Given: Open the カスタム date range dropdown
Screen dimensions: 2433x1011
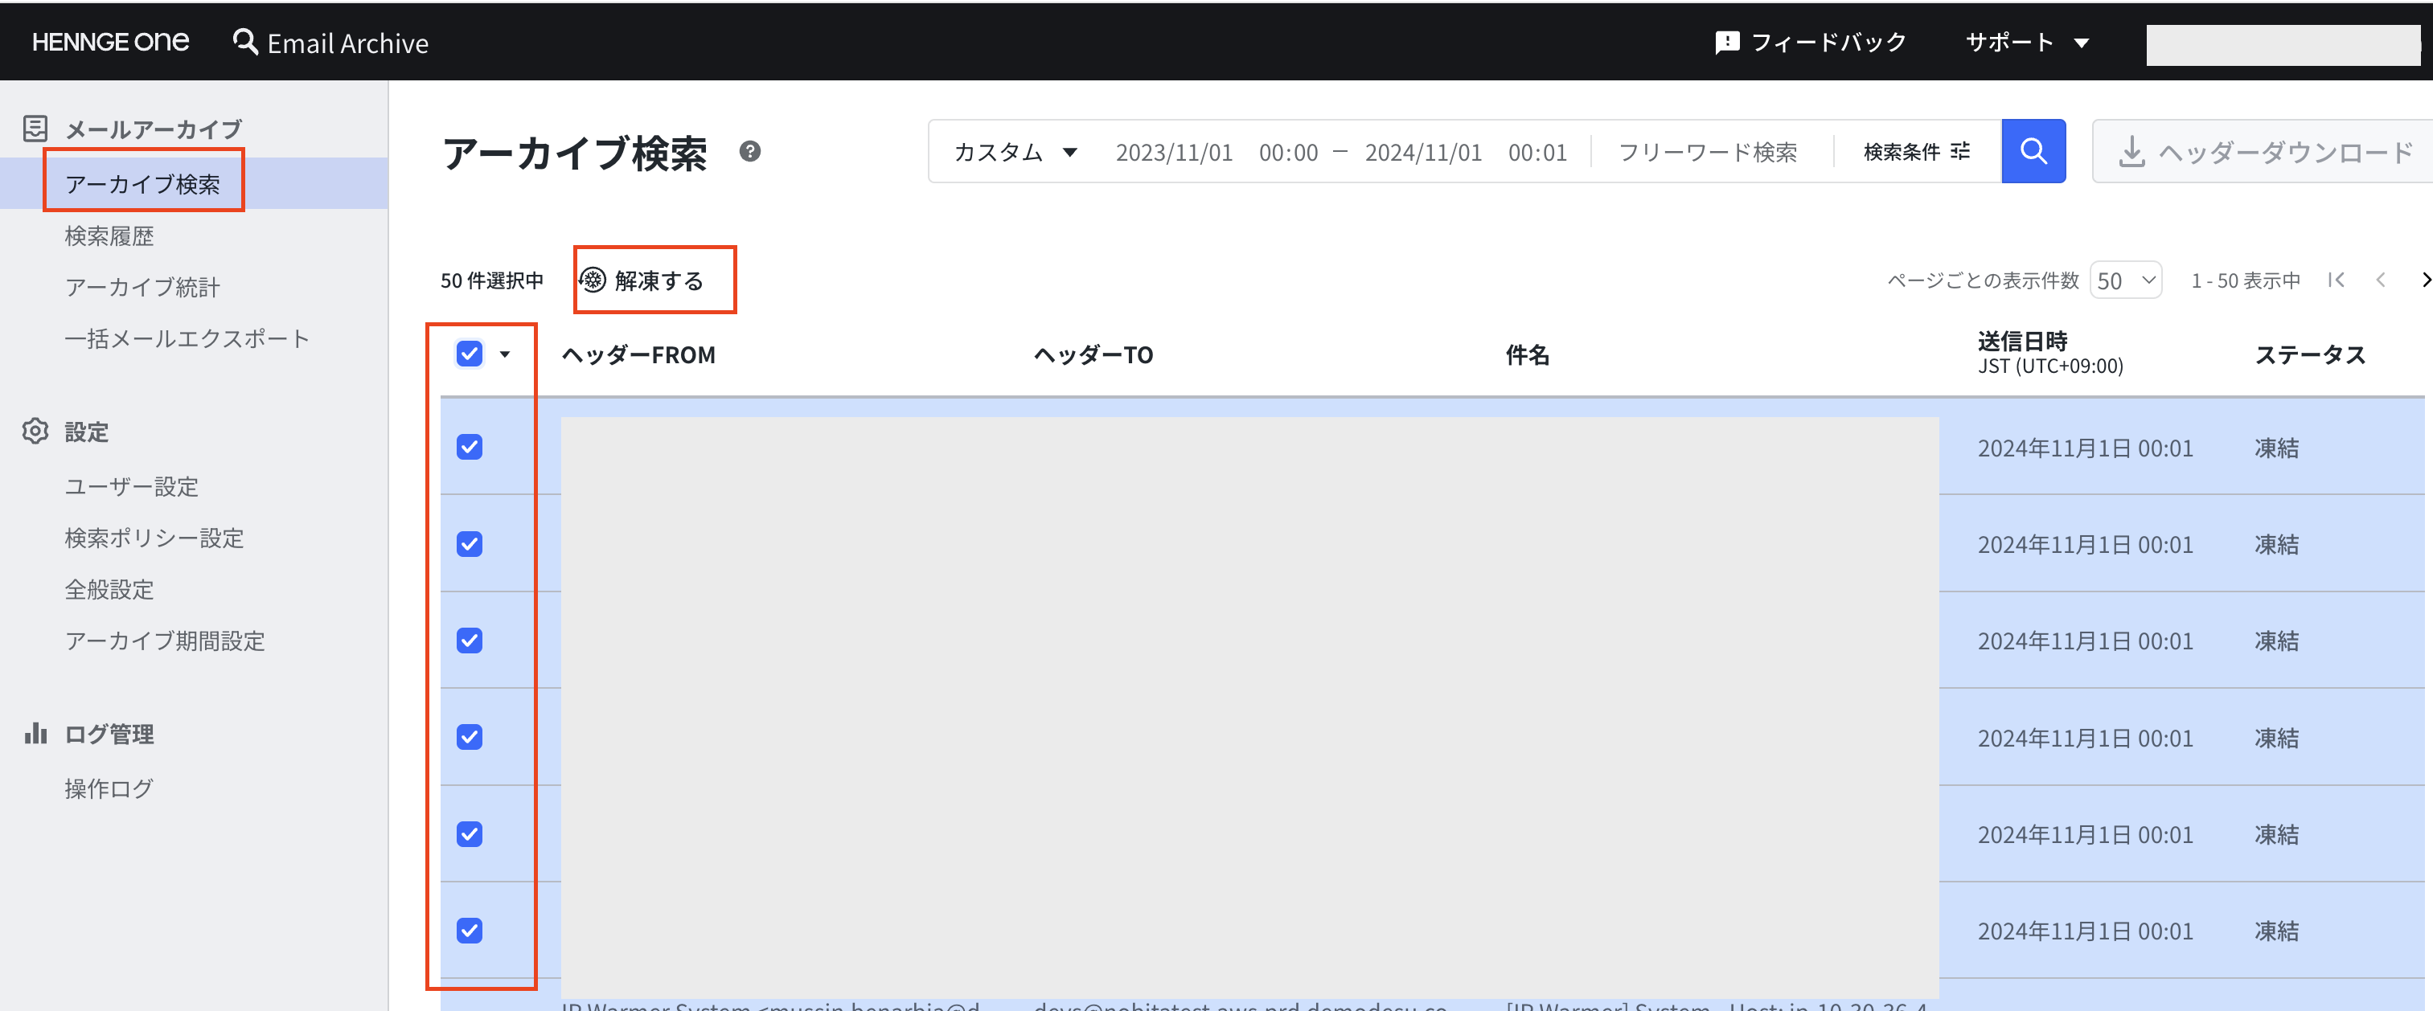Looking at the screenshot, I should coord(1015,152).
